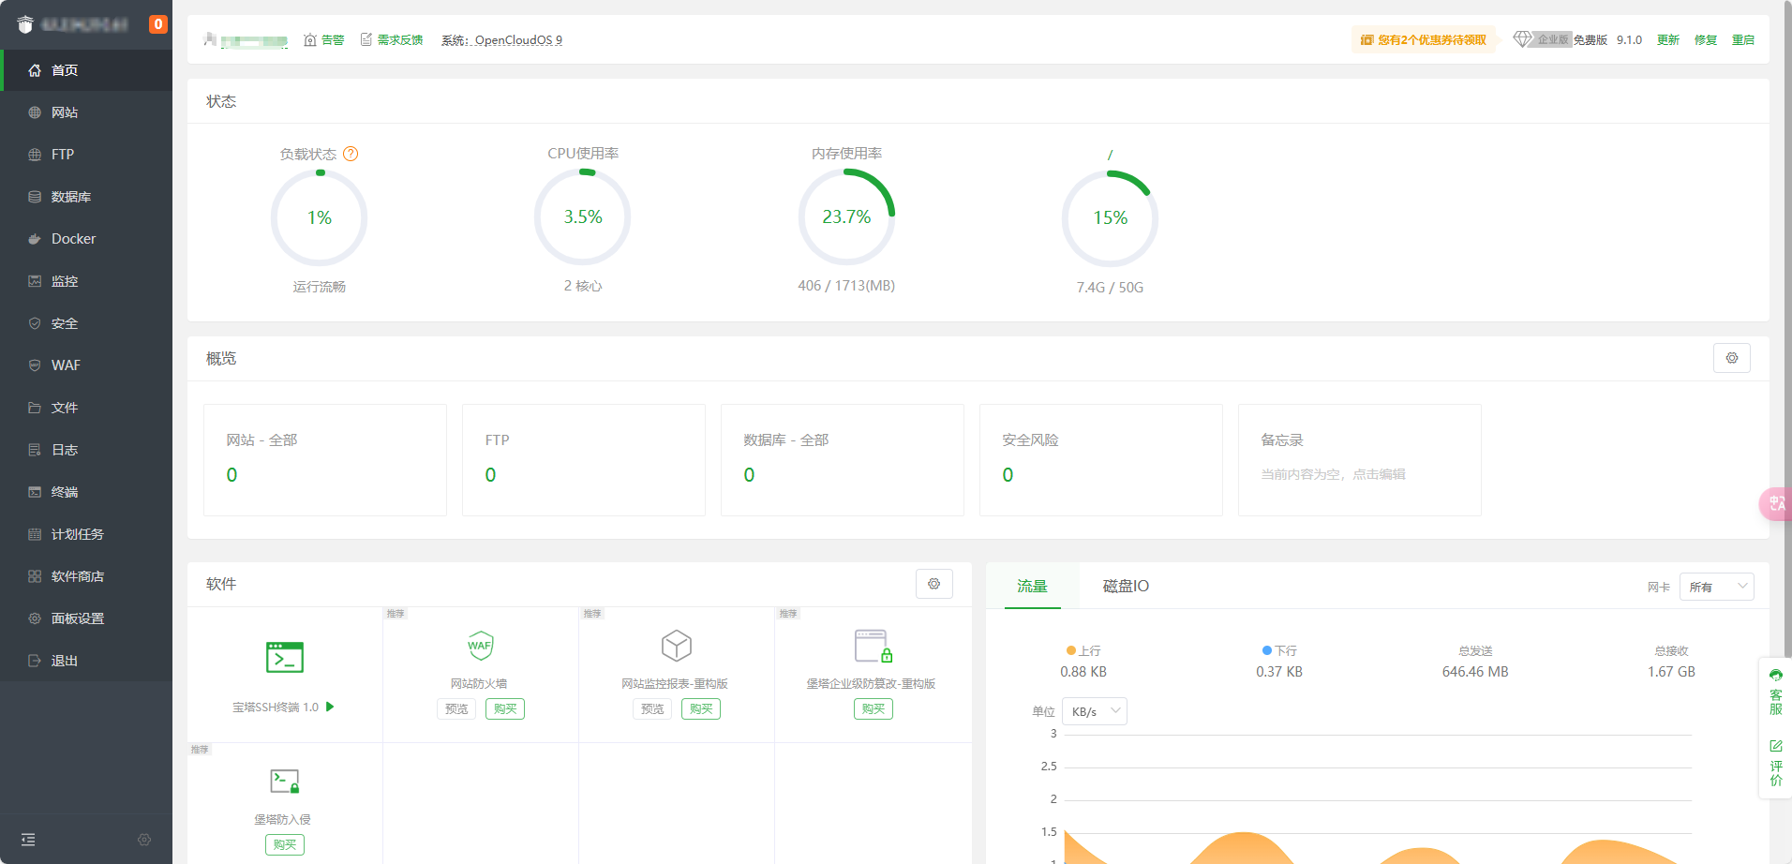Open the 网卡 dropdown showing 所有
Image resolution: width=1792 pixels, height=864 pixels.
[x=1717, y=587]
